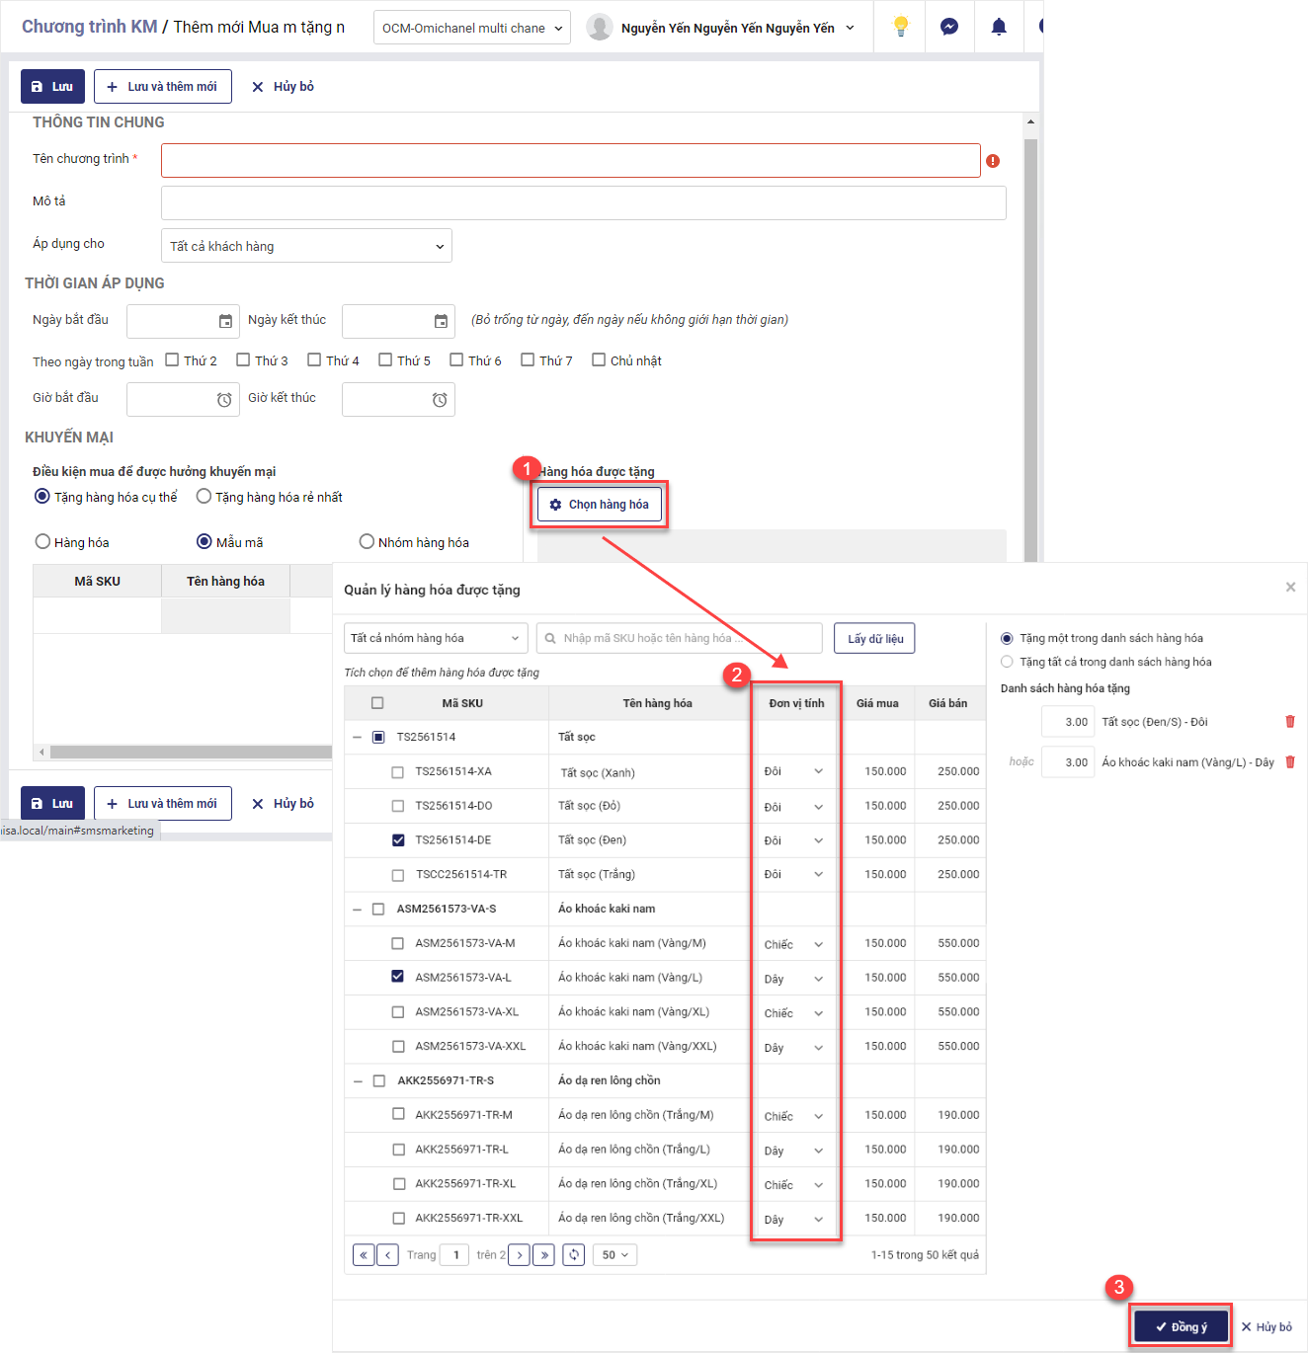Click the Chọn hàng hóa button
The height and width of the screenshot is (1353, 1308).
(601, 505)
